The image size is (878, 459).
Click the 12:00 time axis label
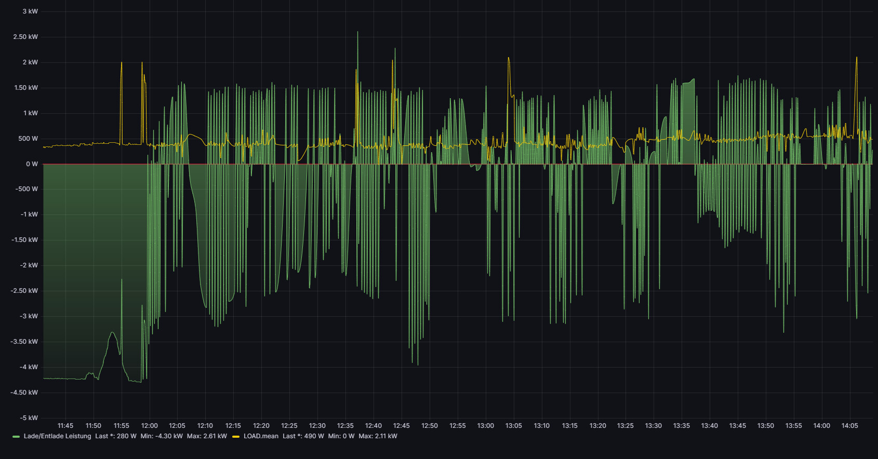[x=150, y=426]
